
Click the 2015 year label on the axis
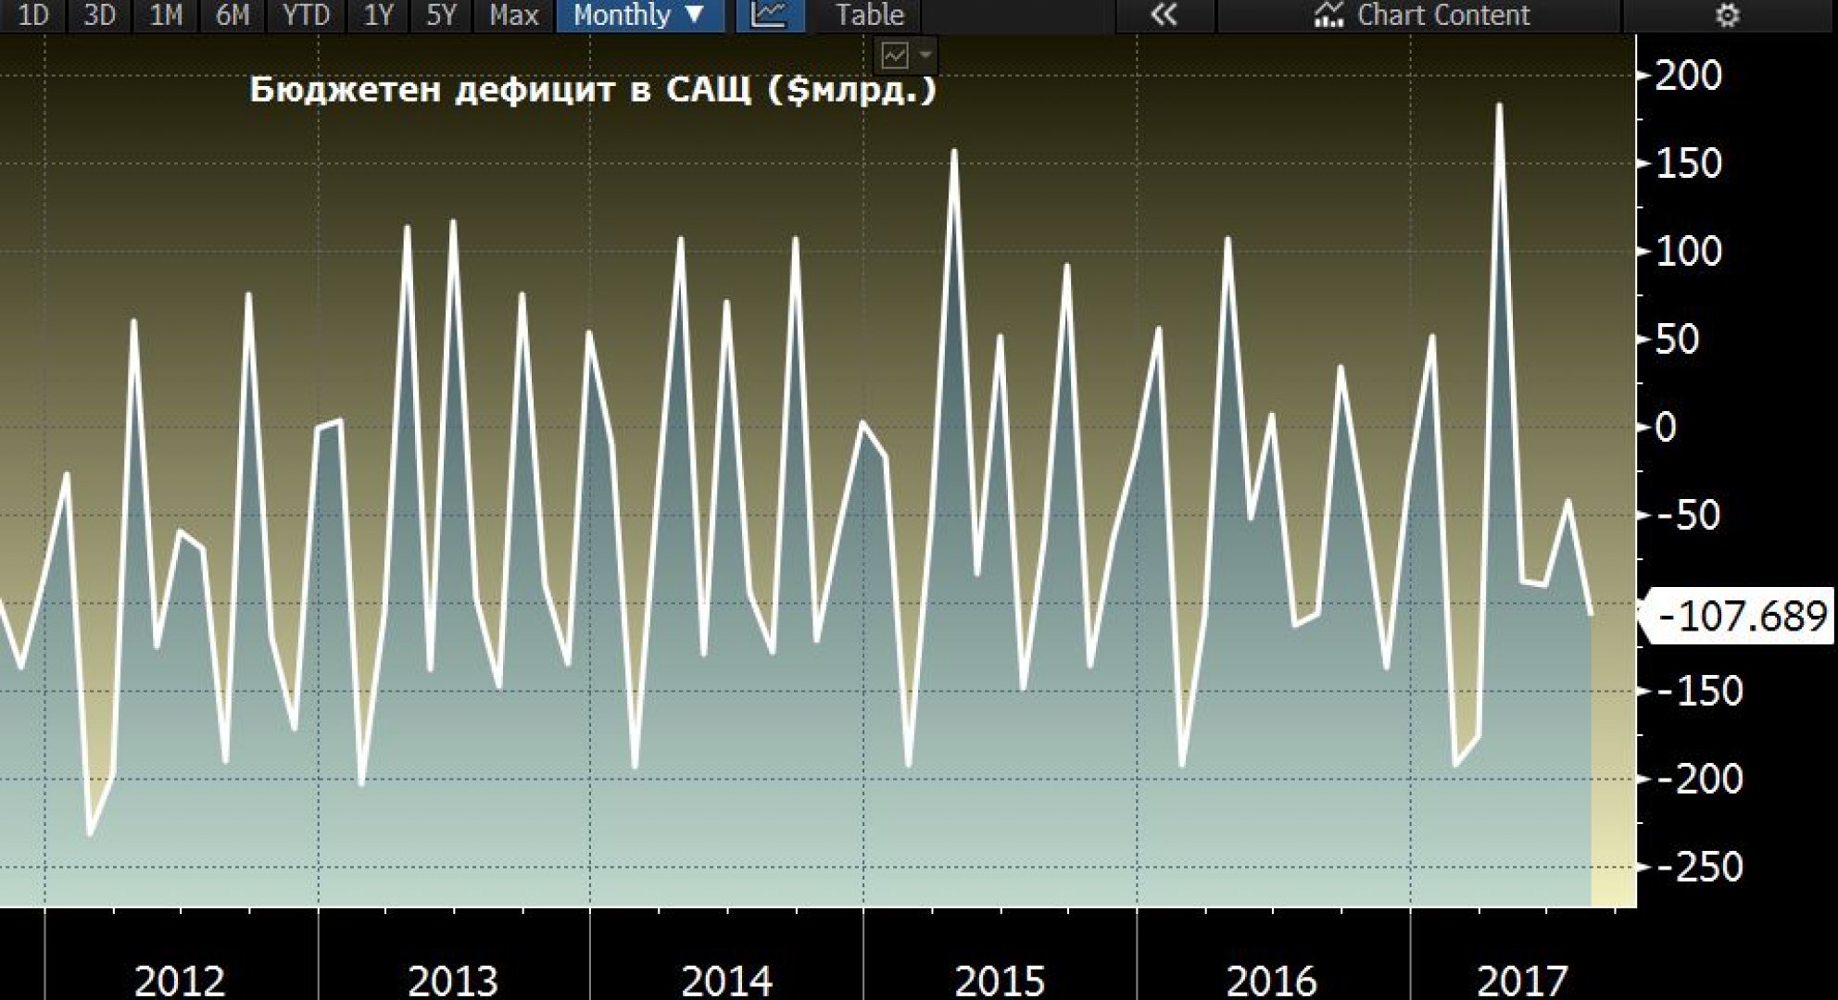click(x=999, y=980)
